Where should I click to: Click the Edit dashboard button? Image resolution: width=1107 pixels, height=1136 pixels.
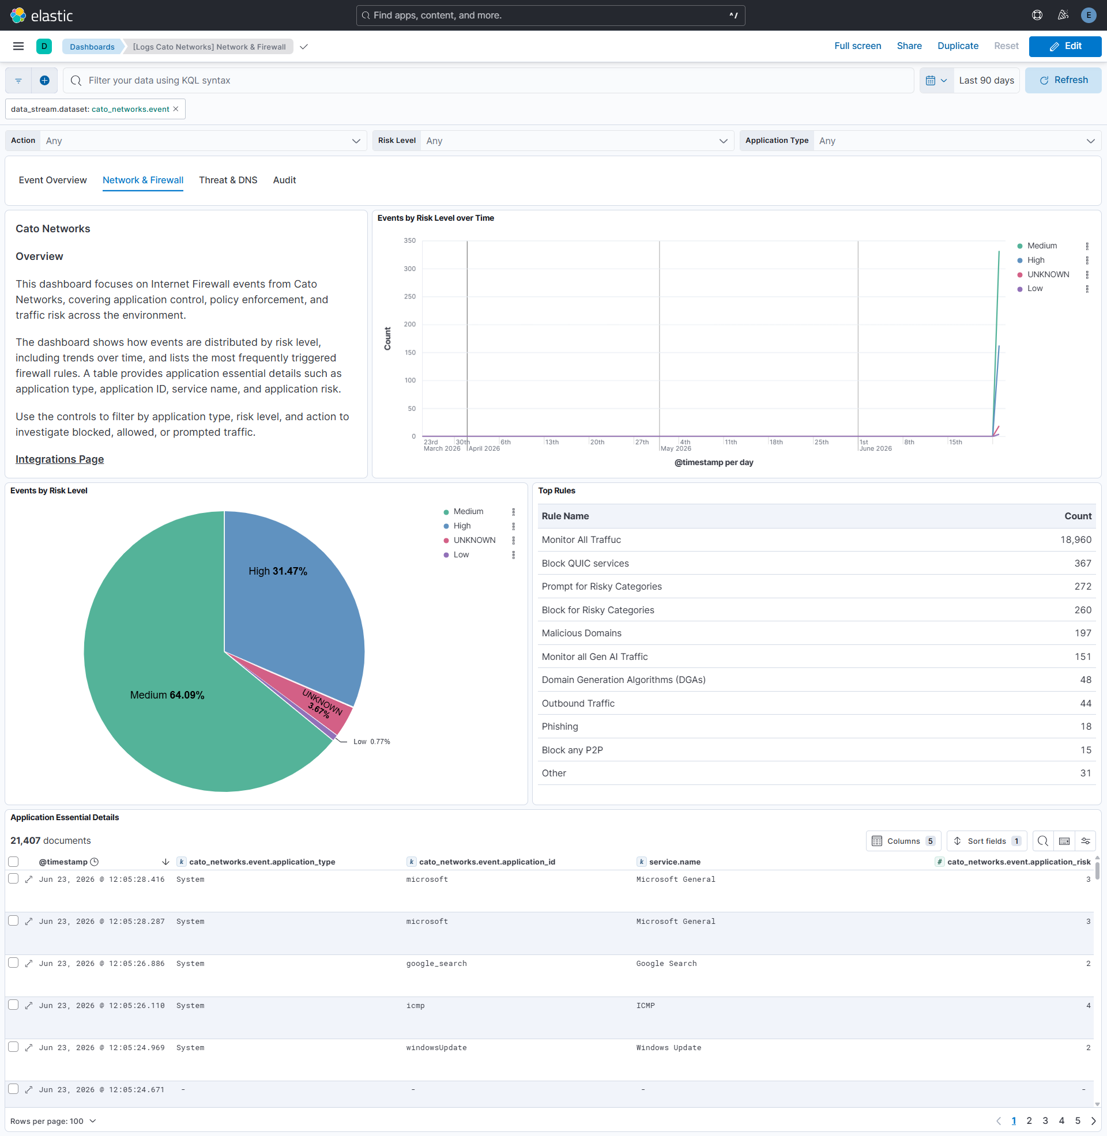coord(1065,47)
